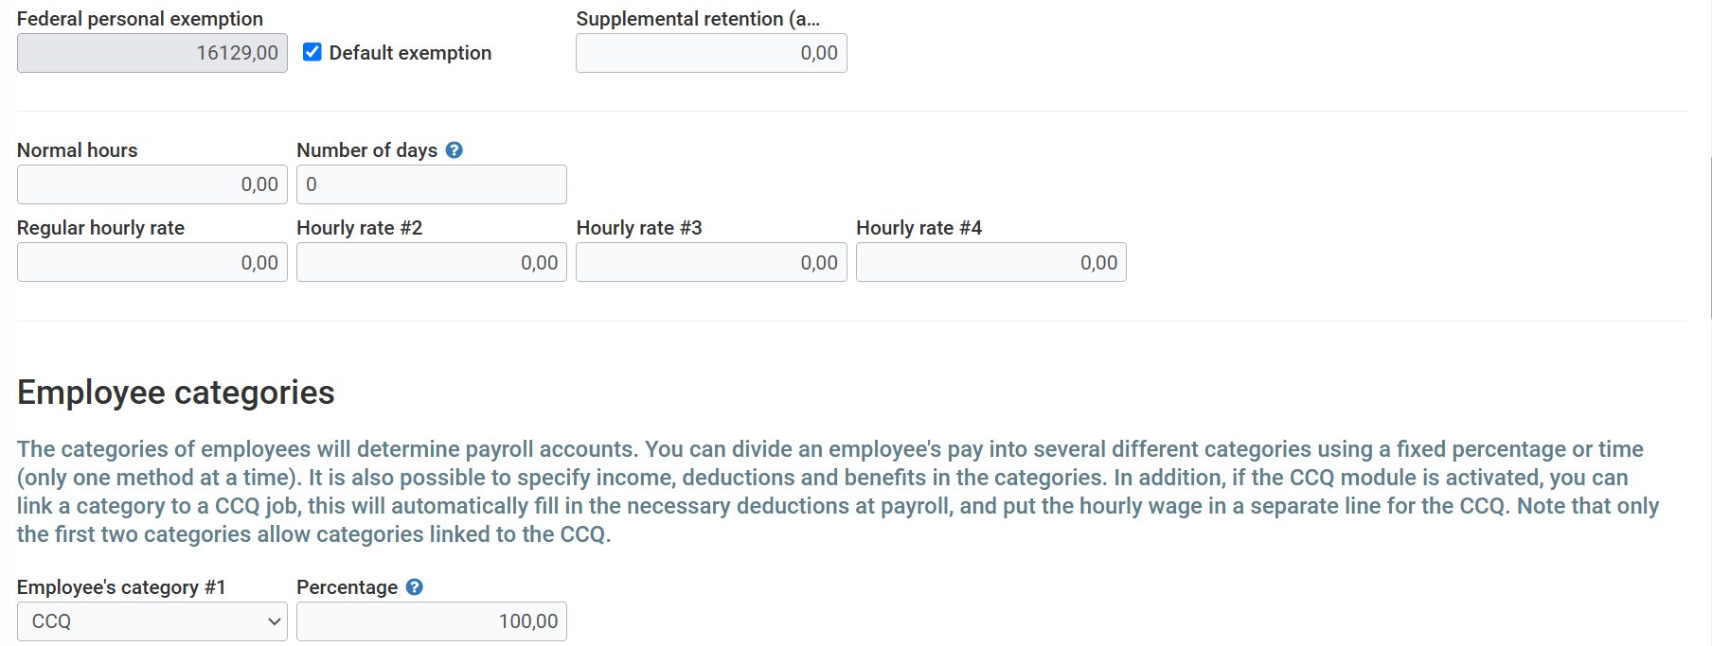Click the Normal hours label text
The height and width of the screenshot is (646, 1712).
[x=77, y=150]
